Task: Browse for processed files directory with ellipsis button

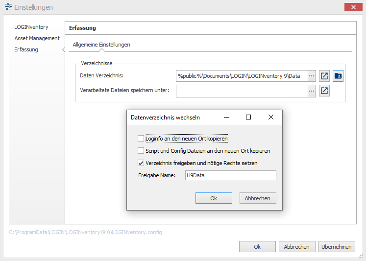Action: tap(312, 91)
